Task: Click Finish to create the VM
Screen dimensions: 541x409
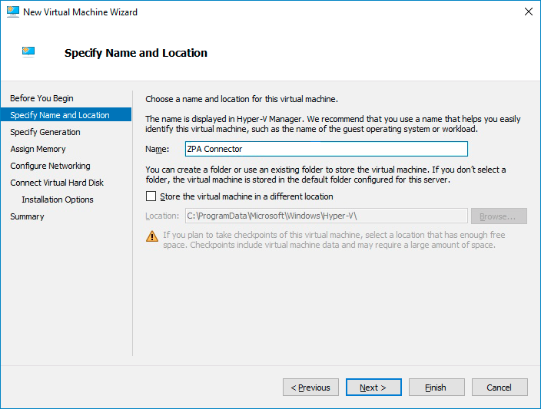Action: 436,388
